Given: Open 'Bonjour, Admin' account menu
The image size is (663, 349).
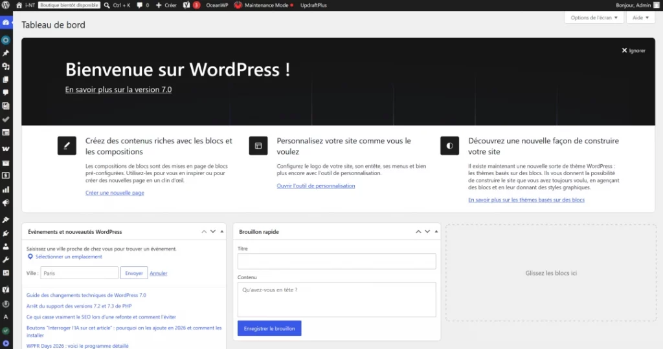Looking at the screenshot, I should click(638, 5).
